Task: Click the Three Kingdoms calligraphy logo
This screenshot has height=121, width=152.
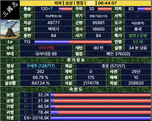Action: coord(10,10)
